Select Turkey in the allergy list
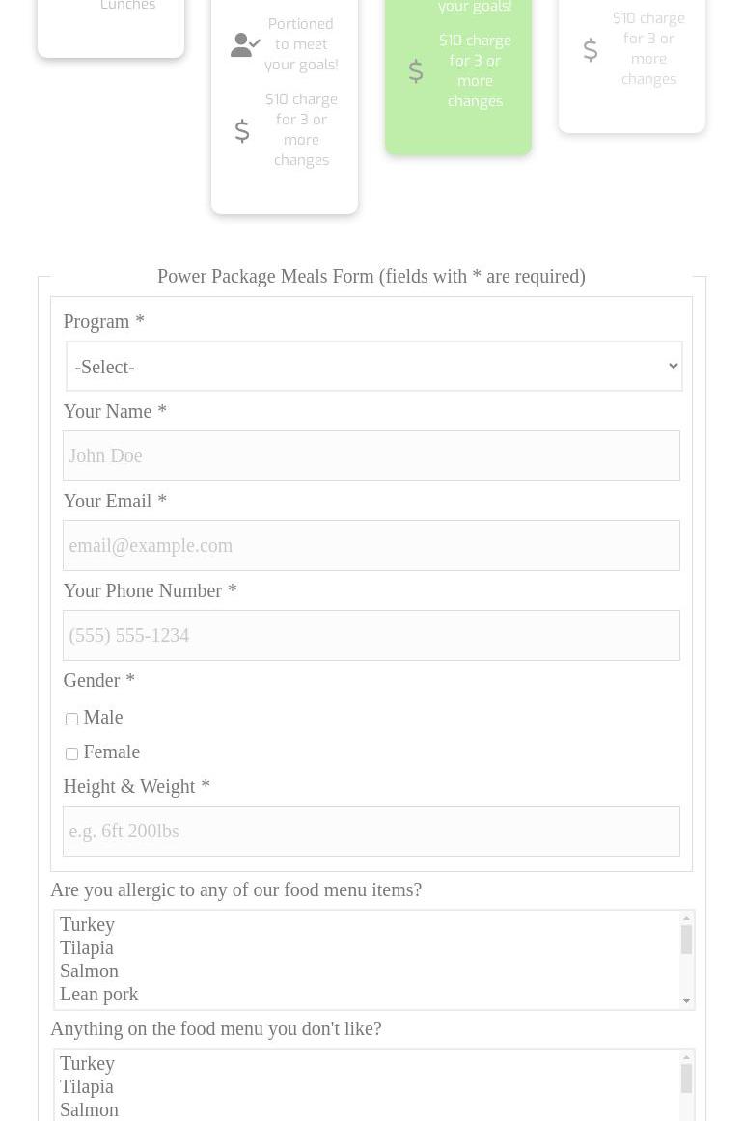 coord(87,924)
